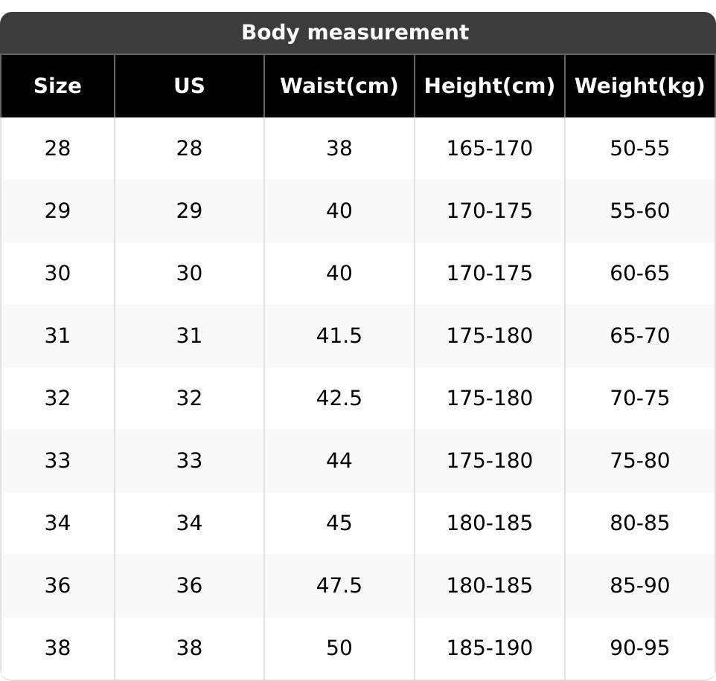
Task: Select the 41.5 waist value
Action: pyautogui.click(x=339, y=336)
